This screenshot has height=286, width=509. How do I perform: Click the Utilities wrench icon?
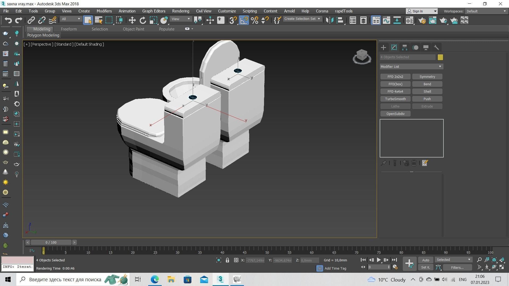(x=437, y=48)
